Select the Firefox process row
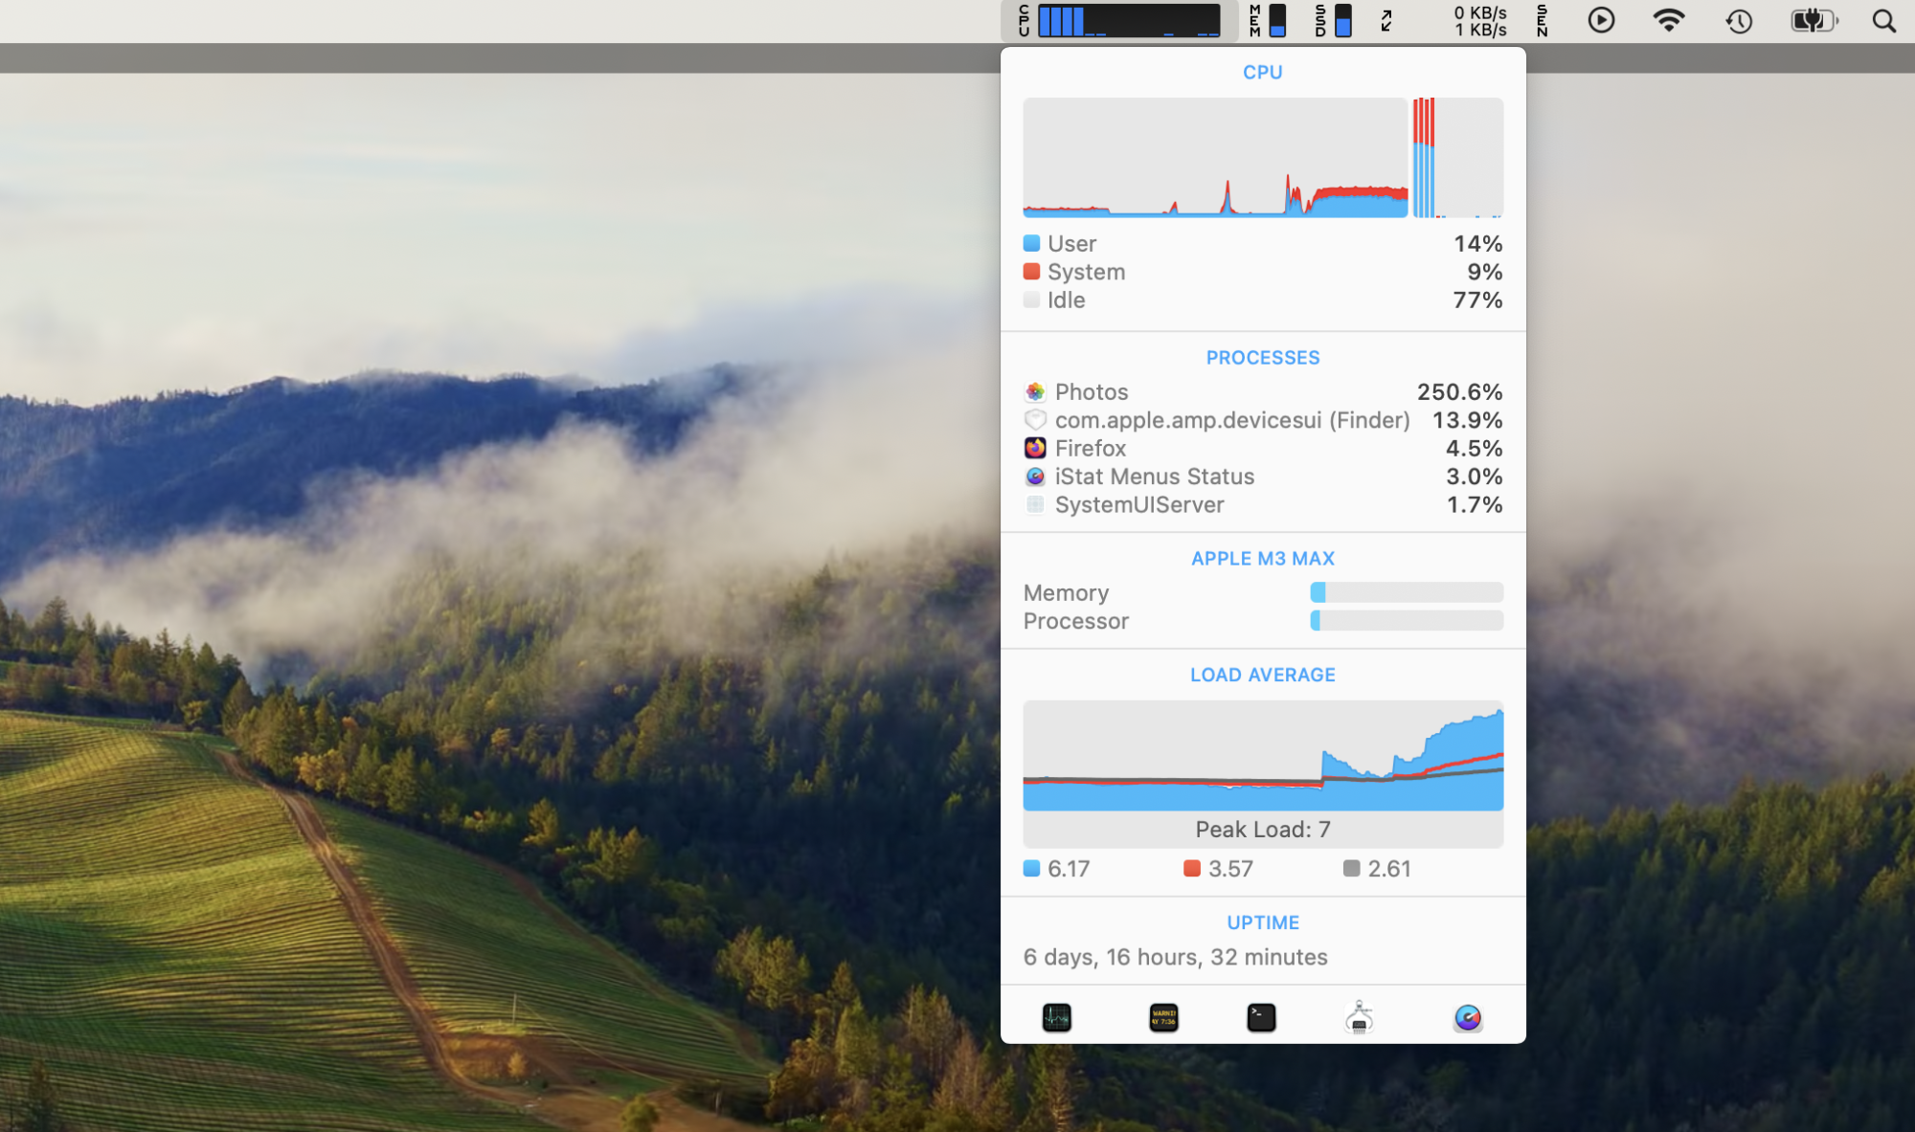Image resolution: width=1915 pixels, height=1132 pixels. [x=1262, y=449]
